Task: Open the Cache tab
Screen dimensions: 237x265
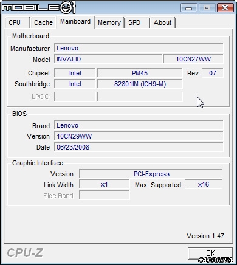Action: point(43,22)
